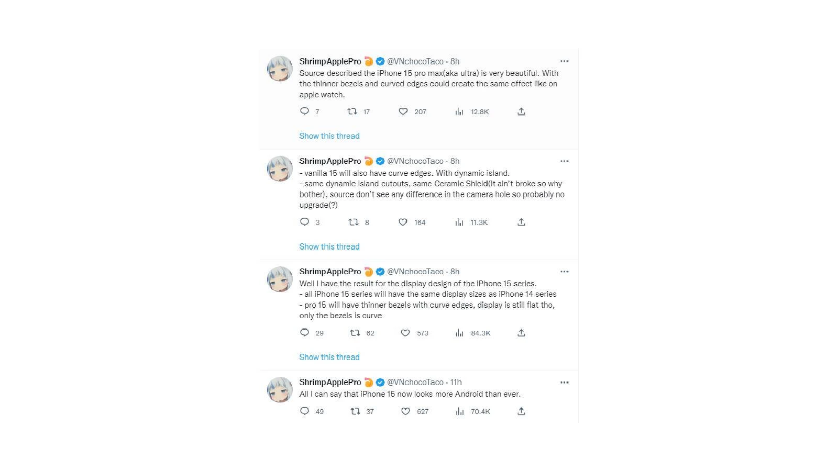Like the tweet with 627 likes
Viewport: 838px width, 471px height.
[405, 411]
